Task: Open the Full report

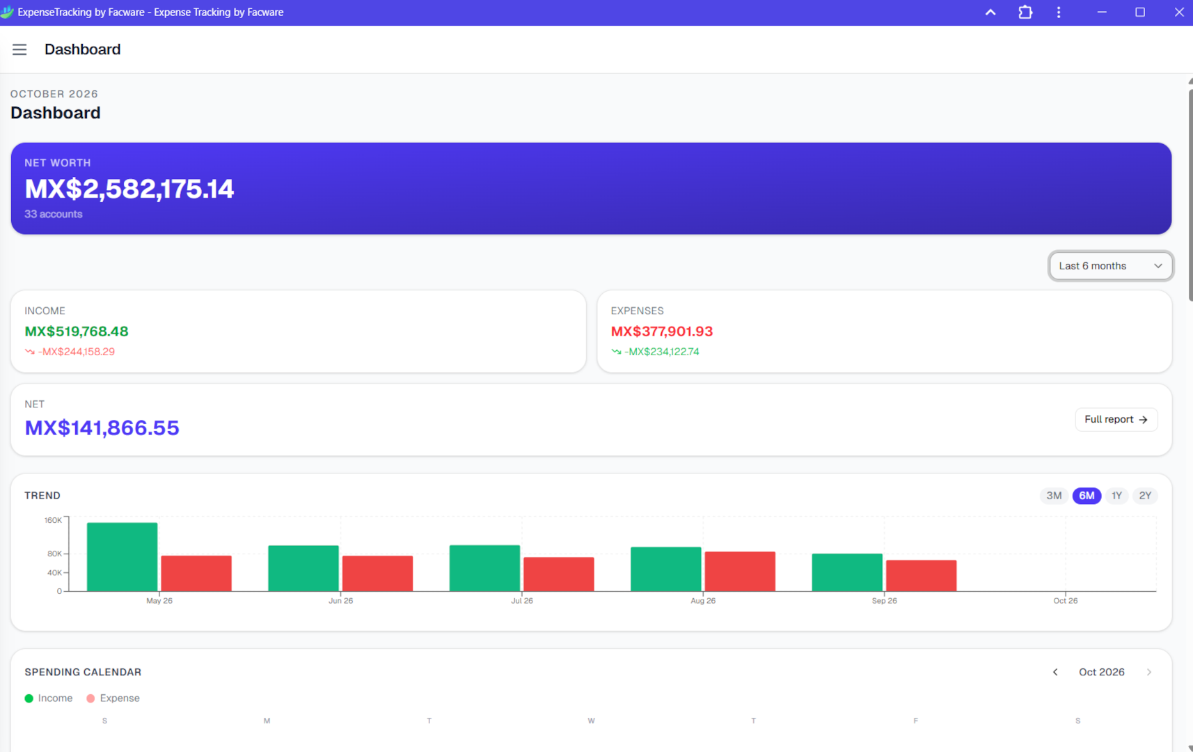Action: [1116, 419]
